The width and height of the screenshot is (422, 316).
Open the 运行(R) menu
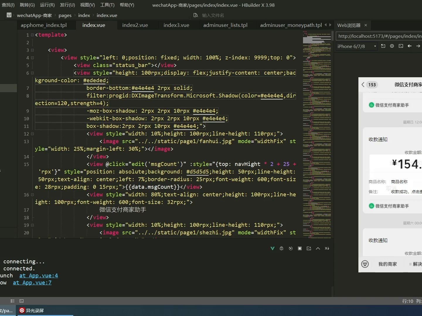tap(47, 5)
